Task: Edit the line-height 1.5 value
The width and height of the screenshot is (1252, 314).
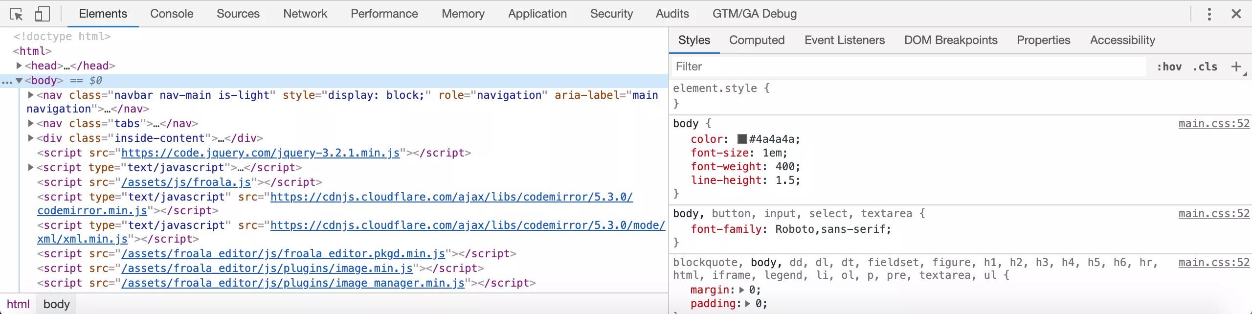Action: [784, 180]
